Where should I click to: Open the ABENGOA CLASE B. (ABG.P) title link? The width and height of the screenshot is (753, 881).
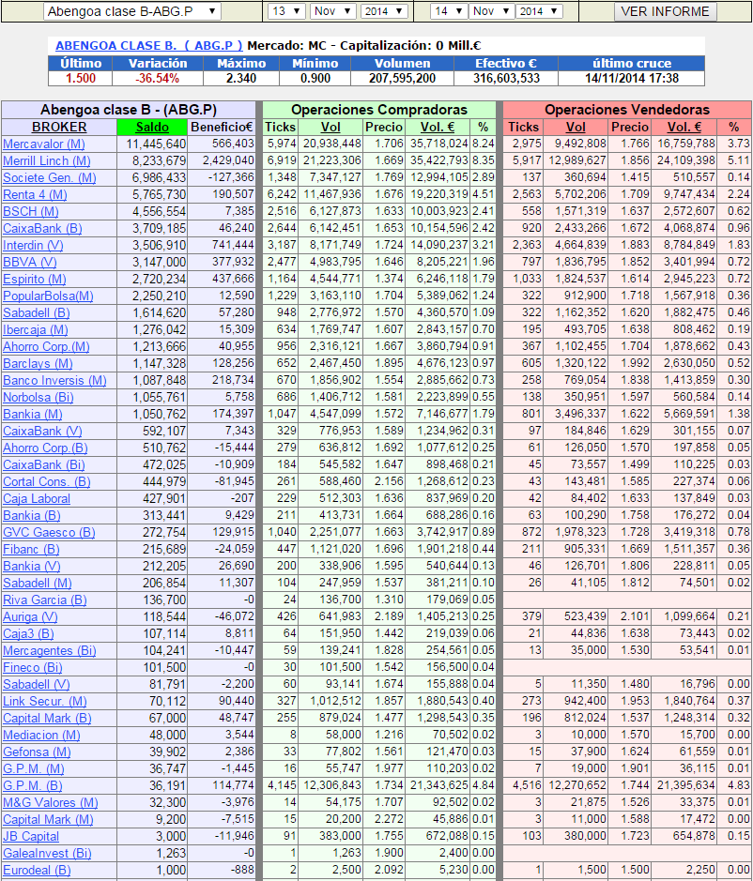coord(149,45)
